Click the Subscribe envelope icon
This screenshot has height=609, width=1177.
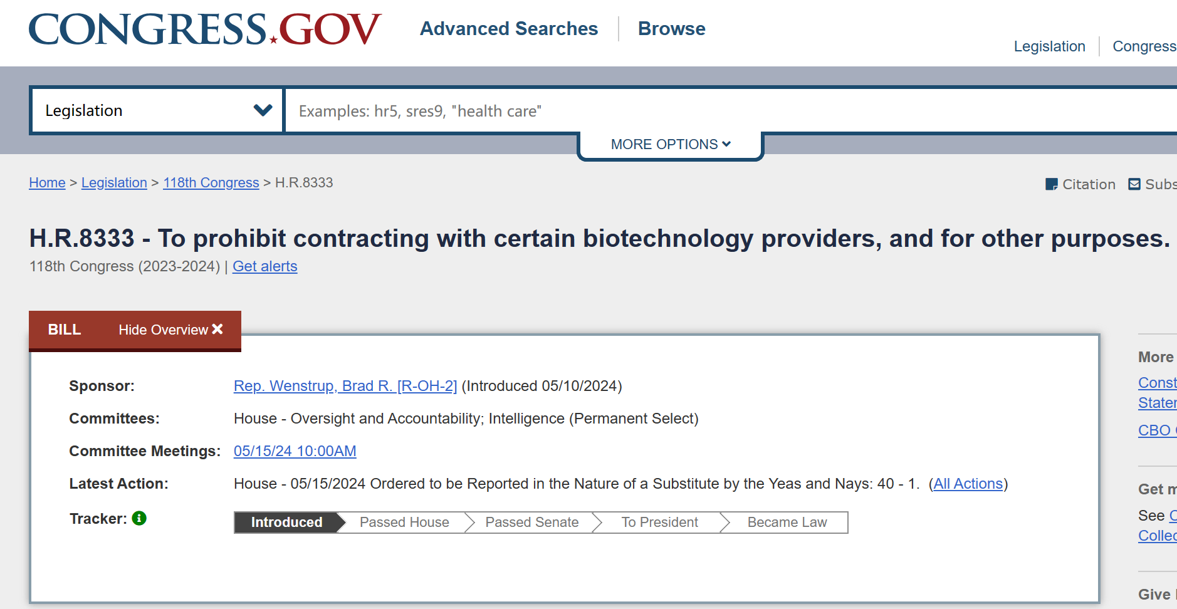pyautogui.click(x=1134, y=184)
